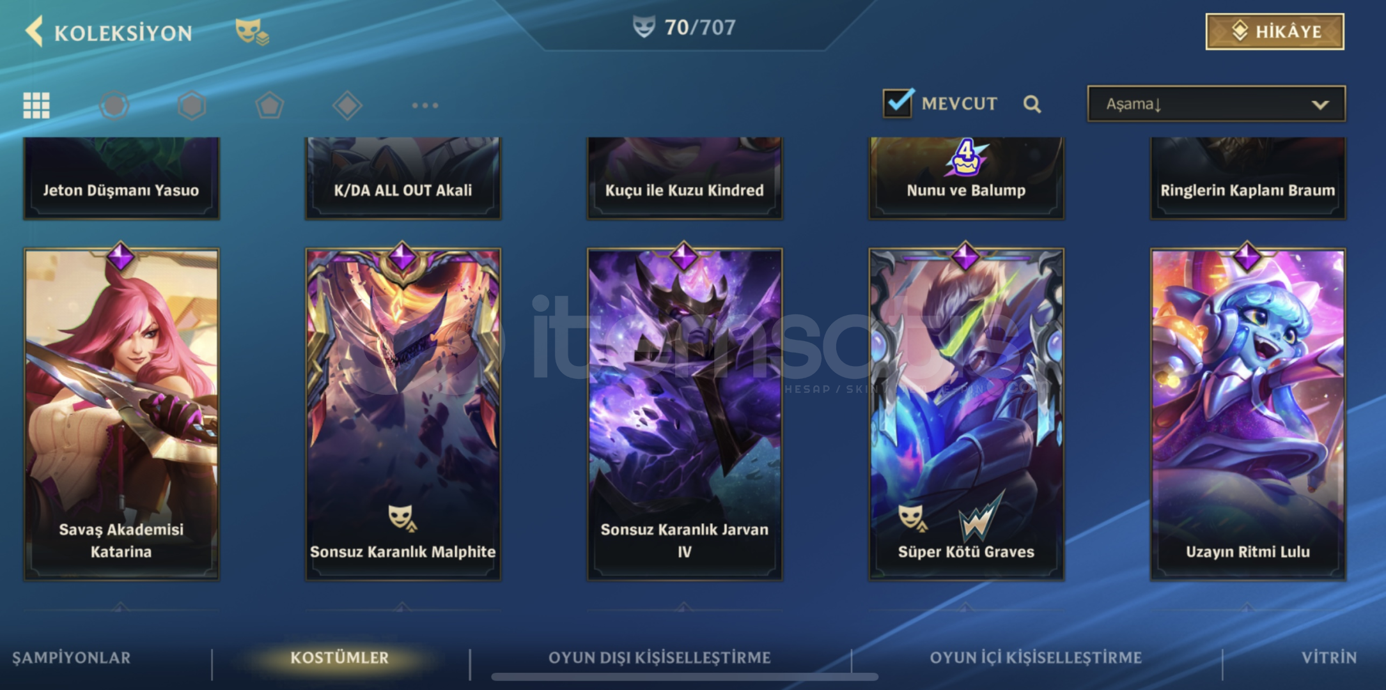Switch to the Şampiyonlar tab
The image size is (1386, 690).
[x=72, y=657]
